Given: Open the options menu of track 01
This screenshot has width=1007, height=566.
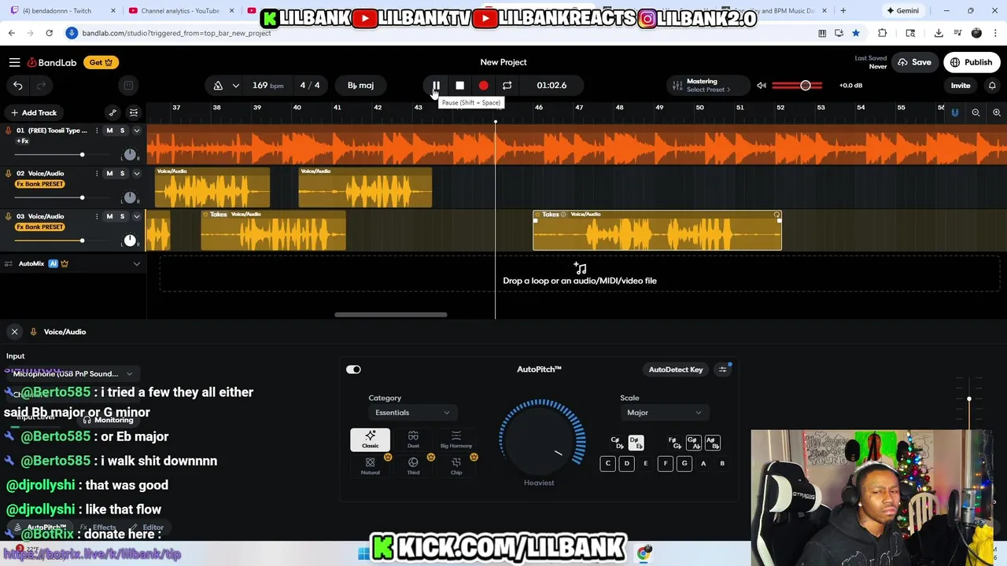Looking at the screenshot, I should tap(97, 130).
